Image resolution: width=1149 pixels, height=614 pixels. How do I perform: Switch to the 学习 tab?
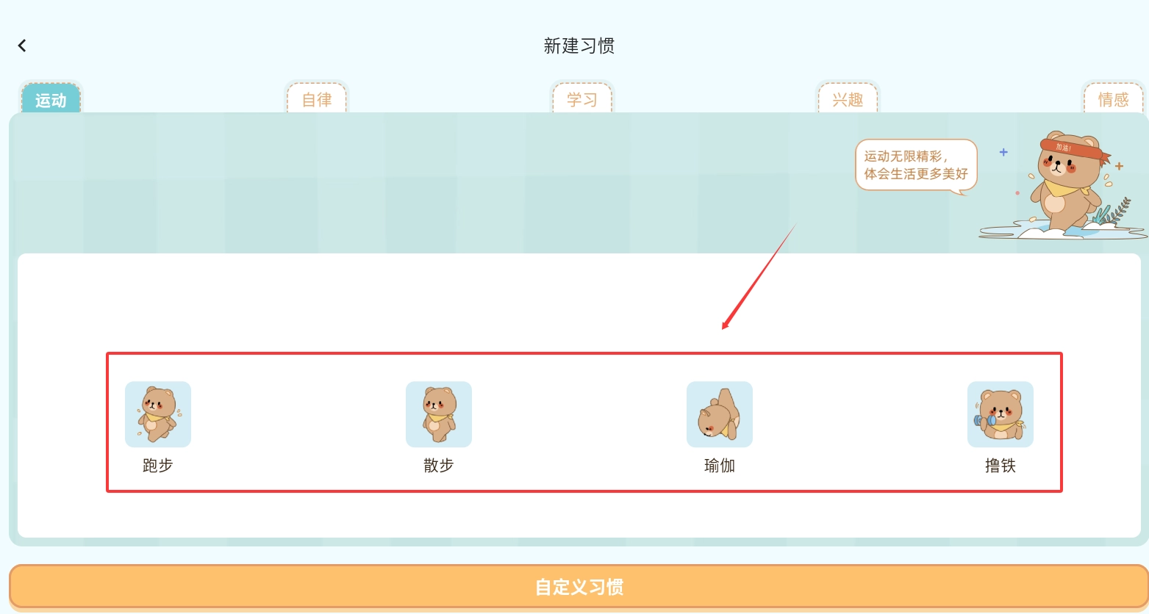click(582, 98)
